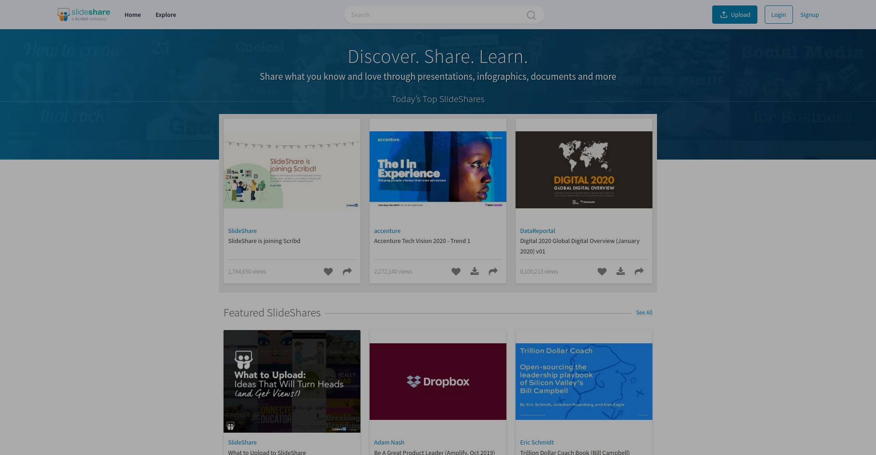Screen dimensions: 876x455
Task: Like the SlideShare is joining Scribd card
Action: click(x=328, y=272)
